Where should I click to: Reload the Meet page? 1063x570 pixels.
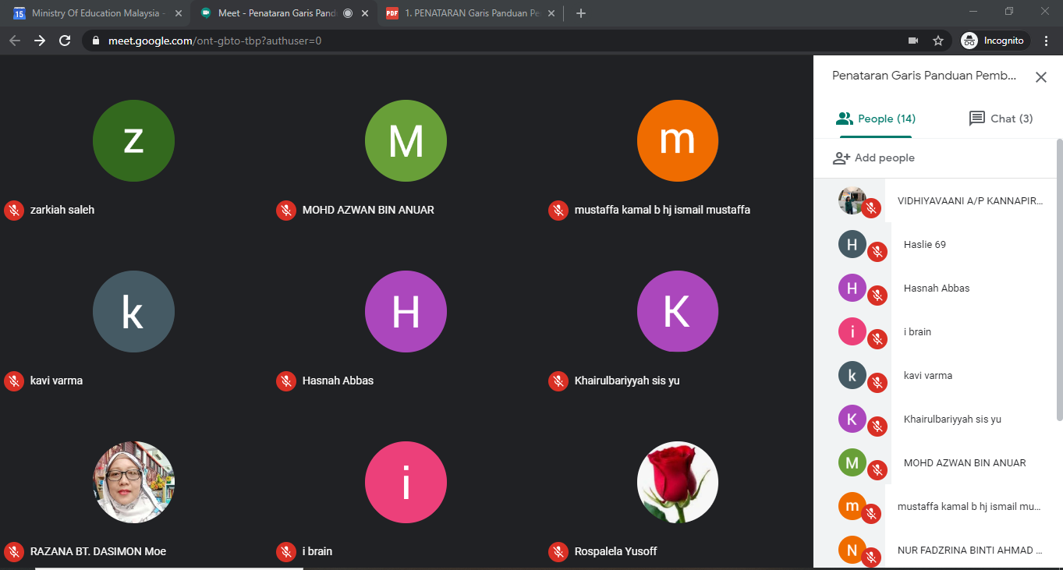[x=65, y=41]
